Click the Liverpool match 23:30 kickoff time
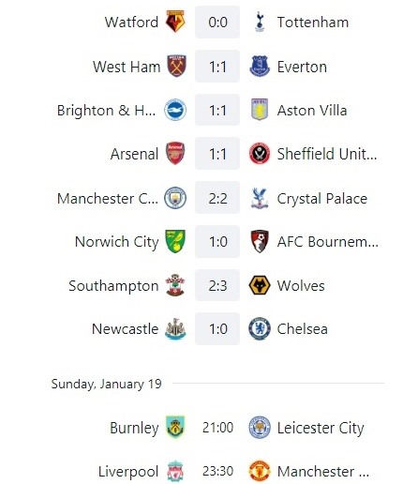Viewport: 418px width, 484px height. [217, 471]
